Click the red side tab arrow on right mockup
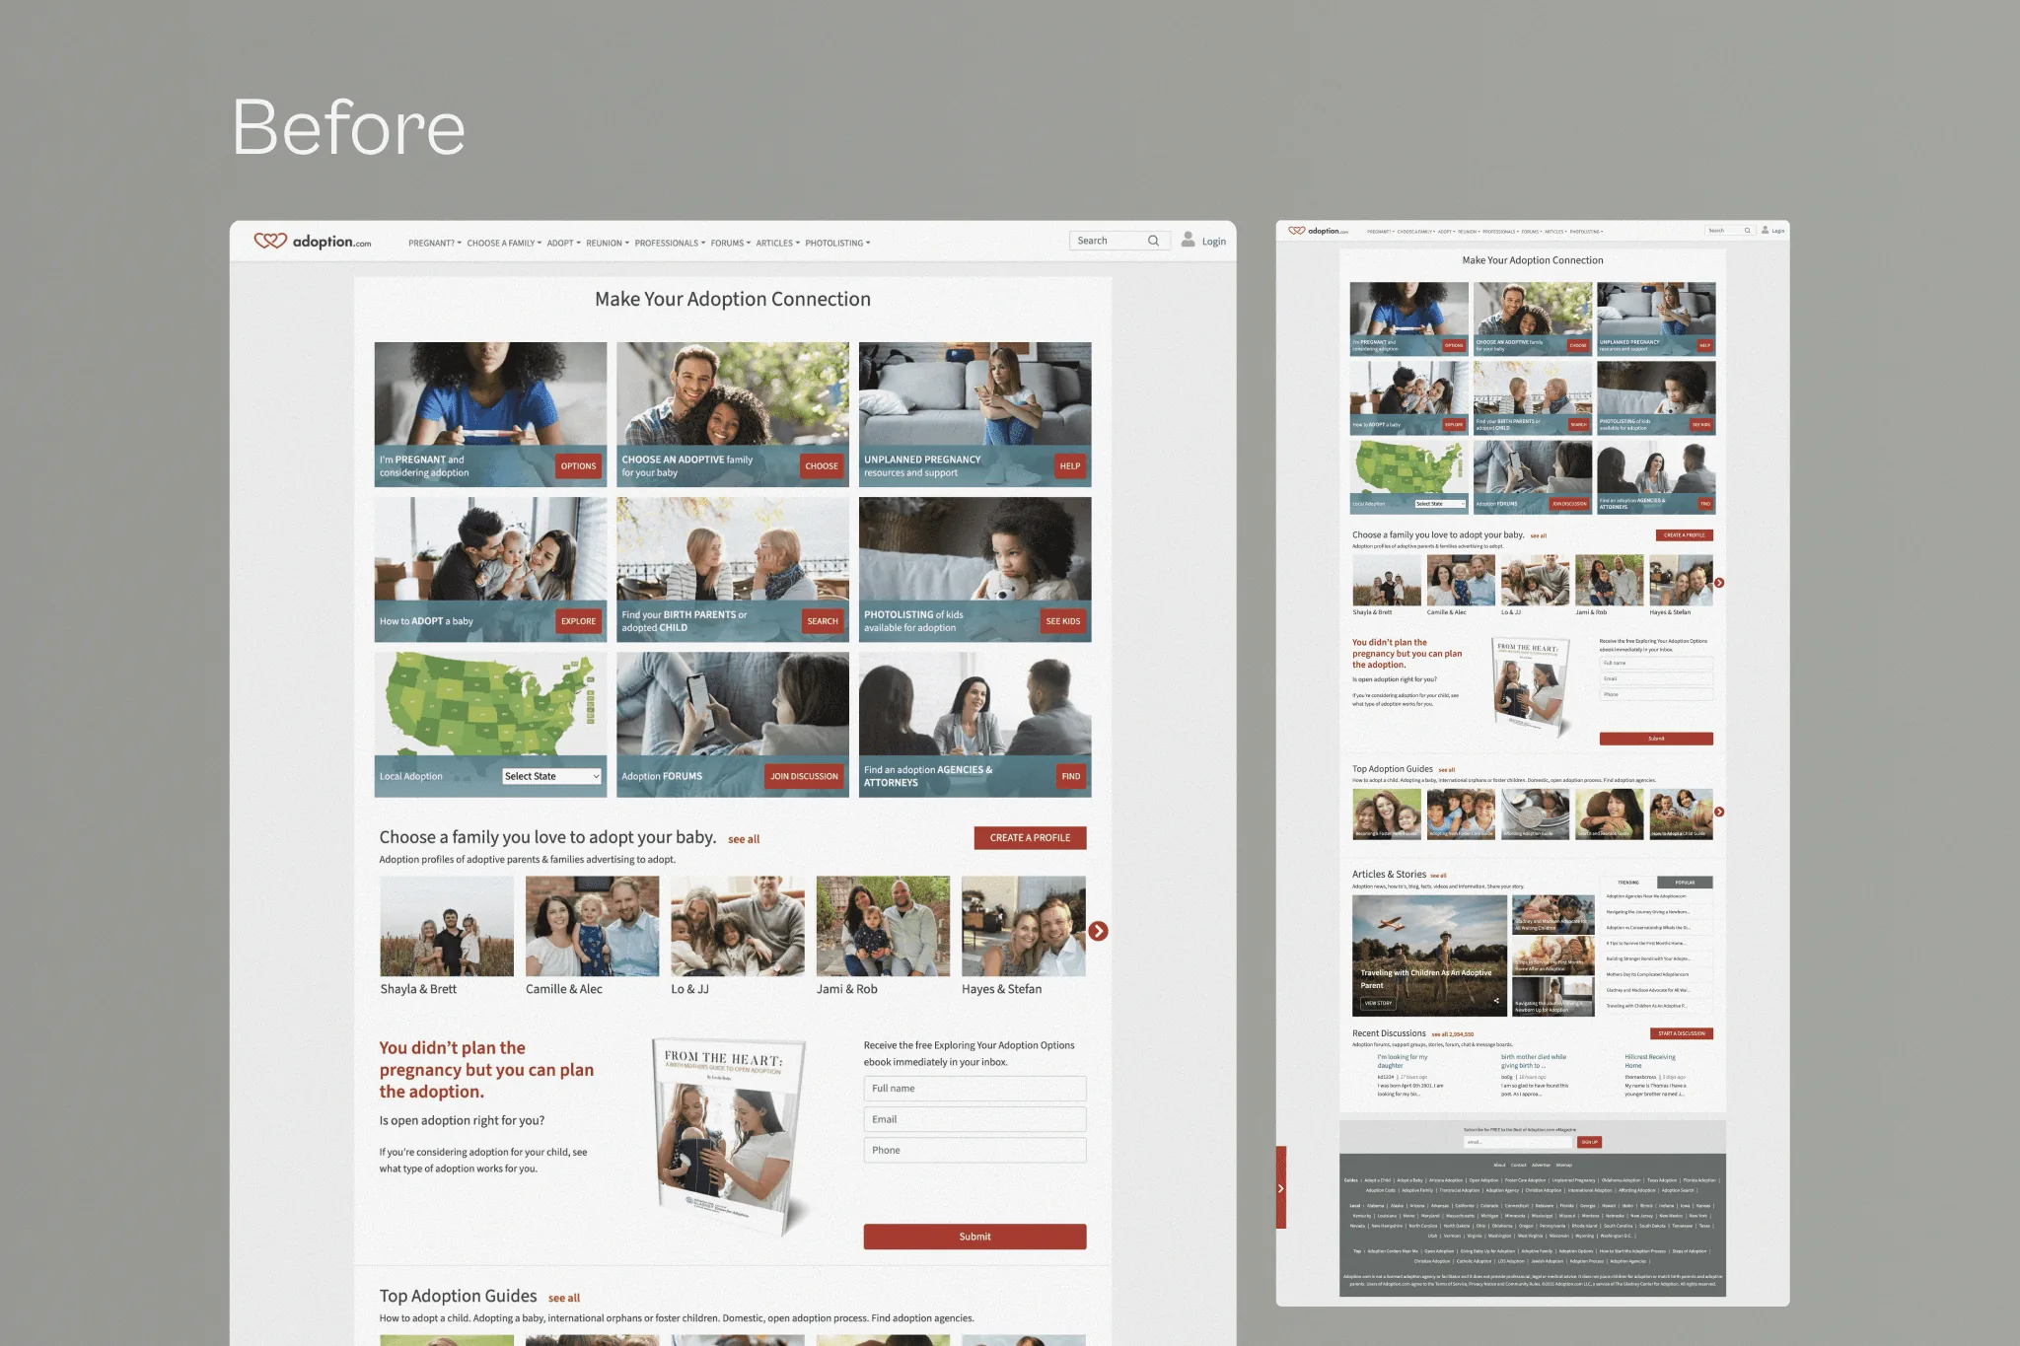 1281,1188
